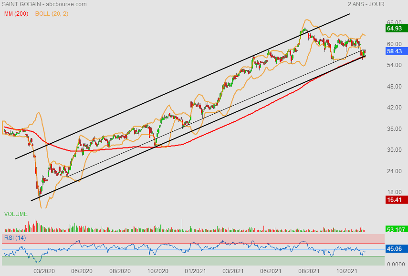
Task: Click the 54.00 price axis label
Action: 394,65
